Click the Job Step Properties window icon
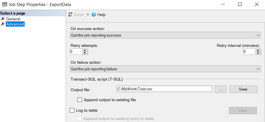This screenshot has height=122, width=265. (x=5, y=5)
